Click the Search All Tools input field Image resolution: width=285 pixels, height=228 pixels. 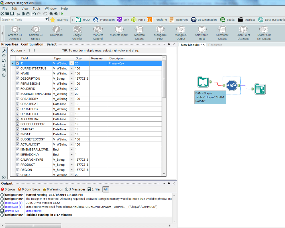23,19
